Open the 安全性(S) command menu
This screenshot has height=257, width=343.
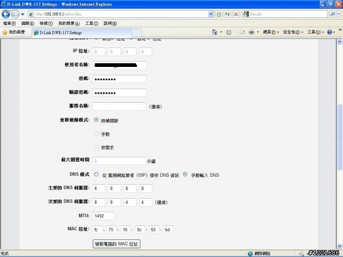point(293,32)
